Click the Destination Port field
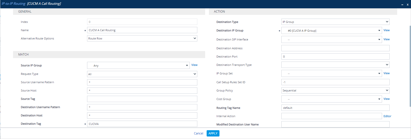 point(335,57)
